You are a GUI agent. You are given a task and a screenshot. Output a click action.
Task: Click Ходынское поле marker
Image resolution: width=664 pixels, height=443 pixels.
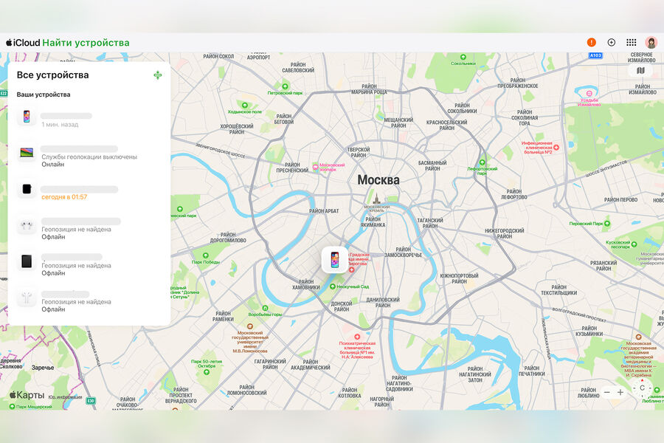pos(245,105)
